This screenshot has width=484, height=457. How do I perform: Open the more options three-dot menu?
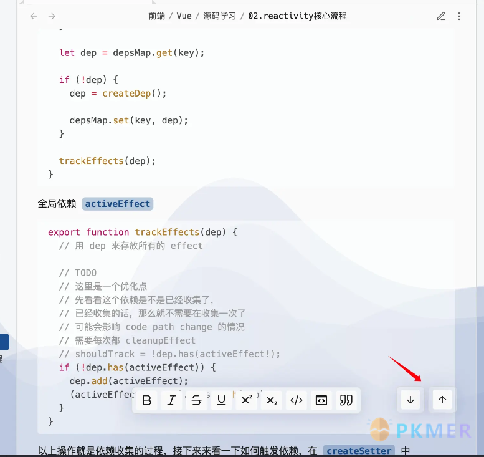[460, 16]
